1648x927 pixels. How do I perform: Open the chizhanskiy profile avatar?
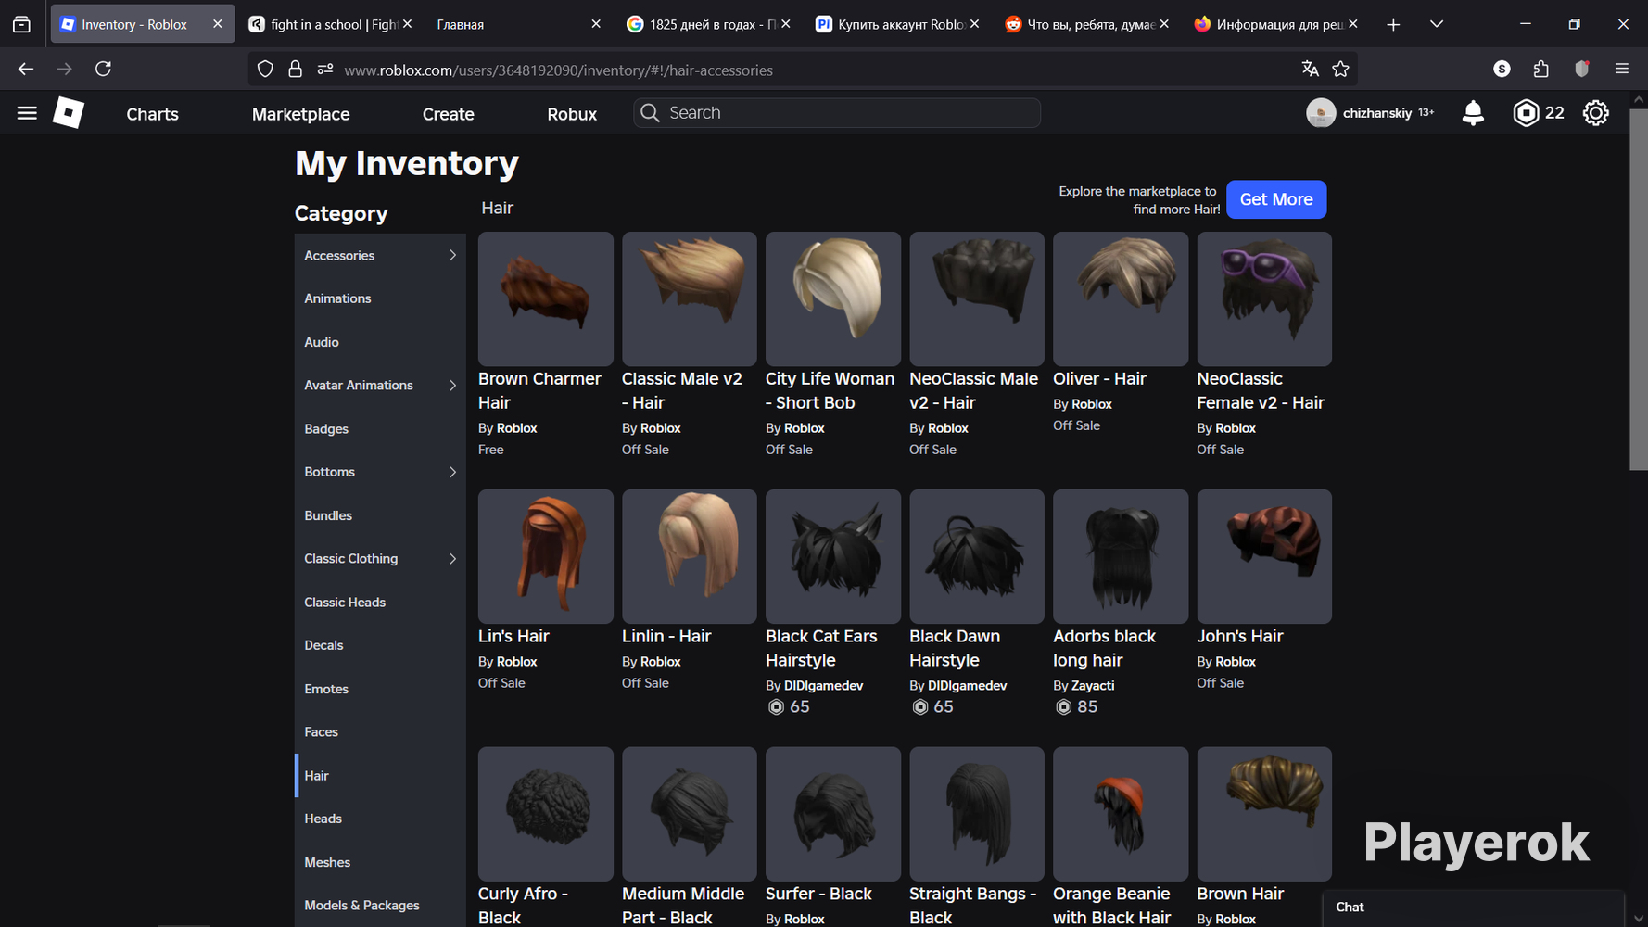[1321, 113]
